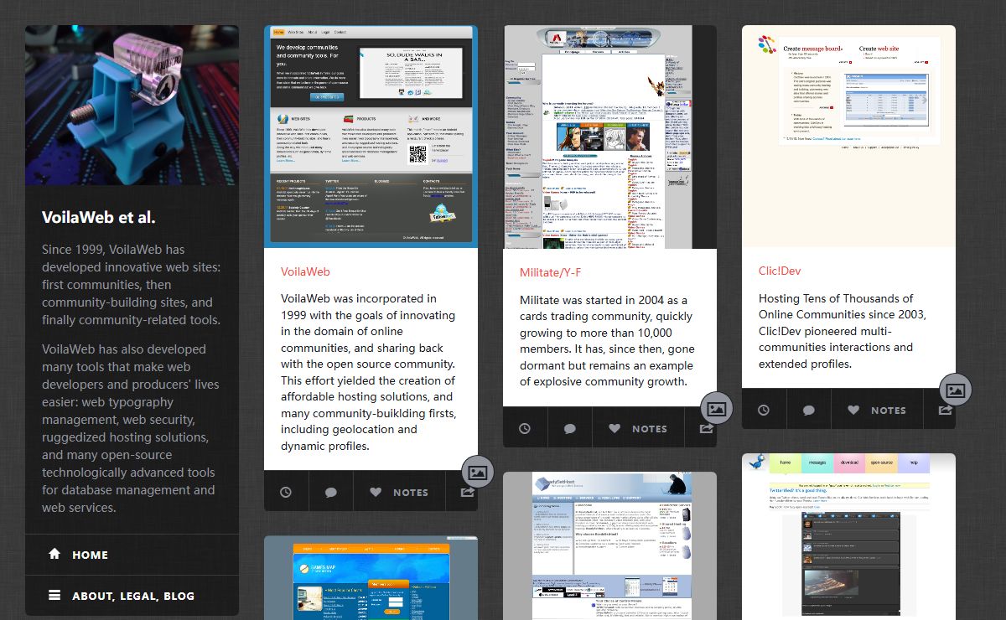Open the TwitterWeb screenshot with bird logo
Image resolution: width=1006 pixels, height=620 pixels.
pos(848,536)
